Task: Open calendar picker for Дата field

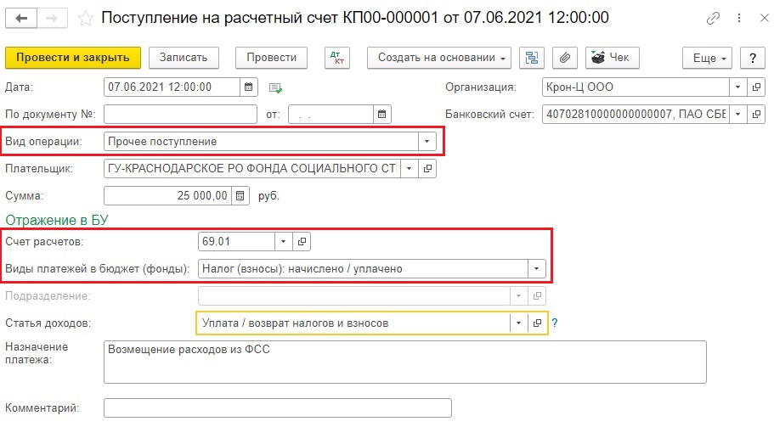Action: [x=248, y=87]
